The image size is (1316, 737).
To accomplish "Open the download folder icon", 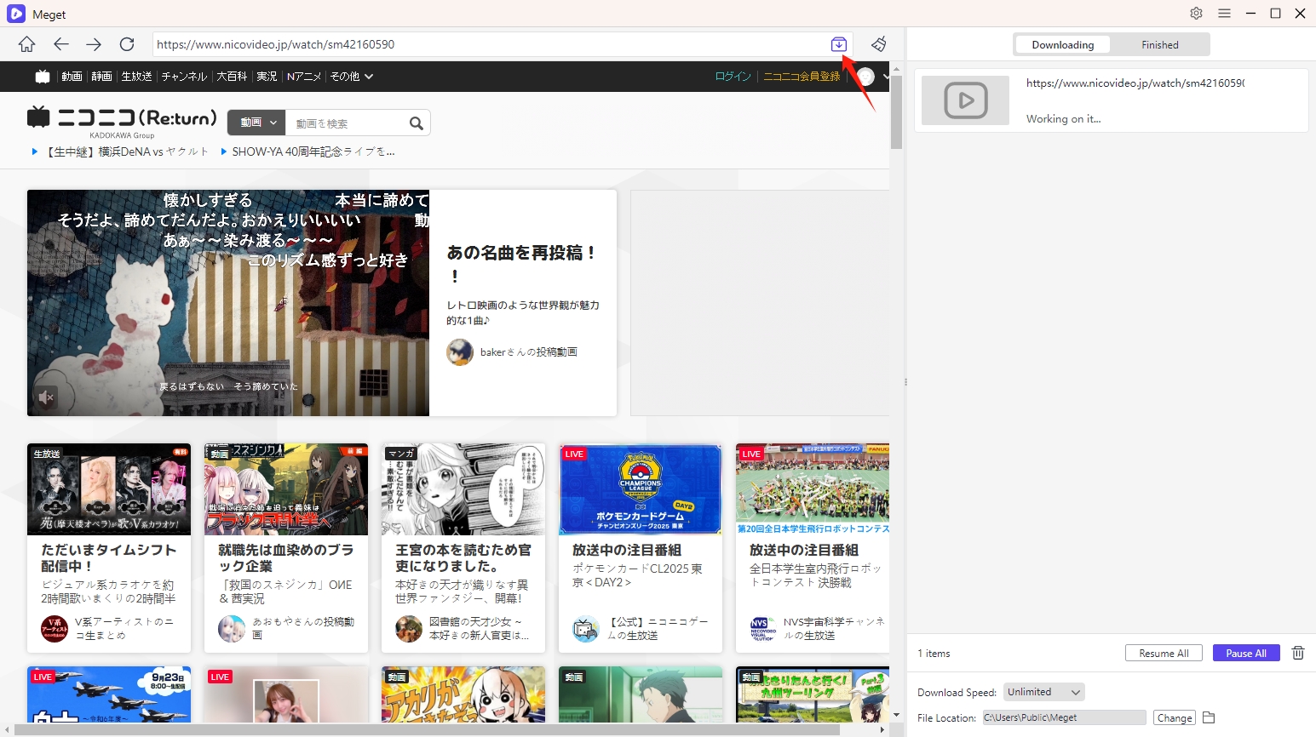I will click(x=1209, y=717).
